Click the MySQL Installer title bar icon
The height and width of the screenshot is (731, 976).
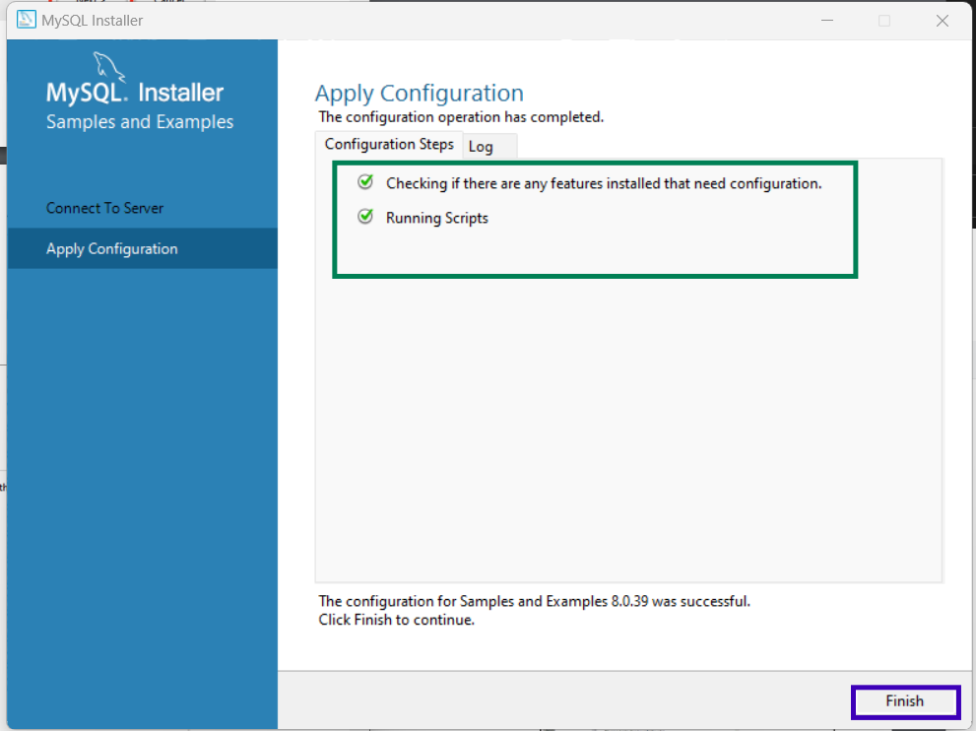(27, 20)
